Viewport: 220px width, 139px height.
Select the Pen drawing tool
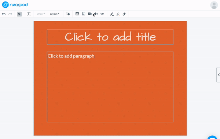click(x=112, y=14)
